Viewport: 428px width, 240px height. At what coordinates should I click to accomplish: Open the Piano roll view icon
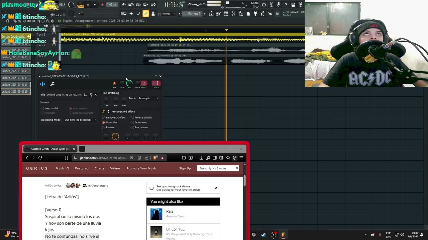click(218, 14)
